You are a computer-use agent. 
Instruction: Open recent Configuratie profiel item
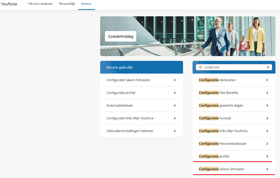coord(142,93)
